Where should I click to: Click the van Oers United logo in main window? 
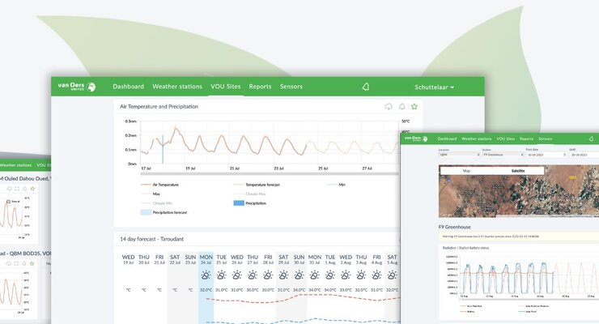77,87
